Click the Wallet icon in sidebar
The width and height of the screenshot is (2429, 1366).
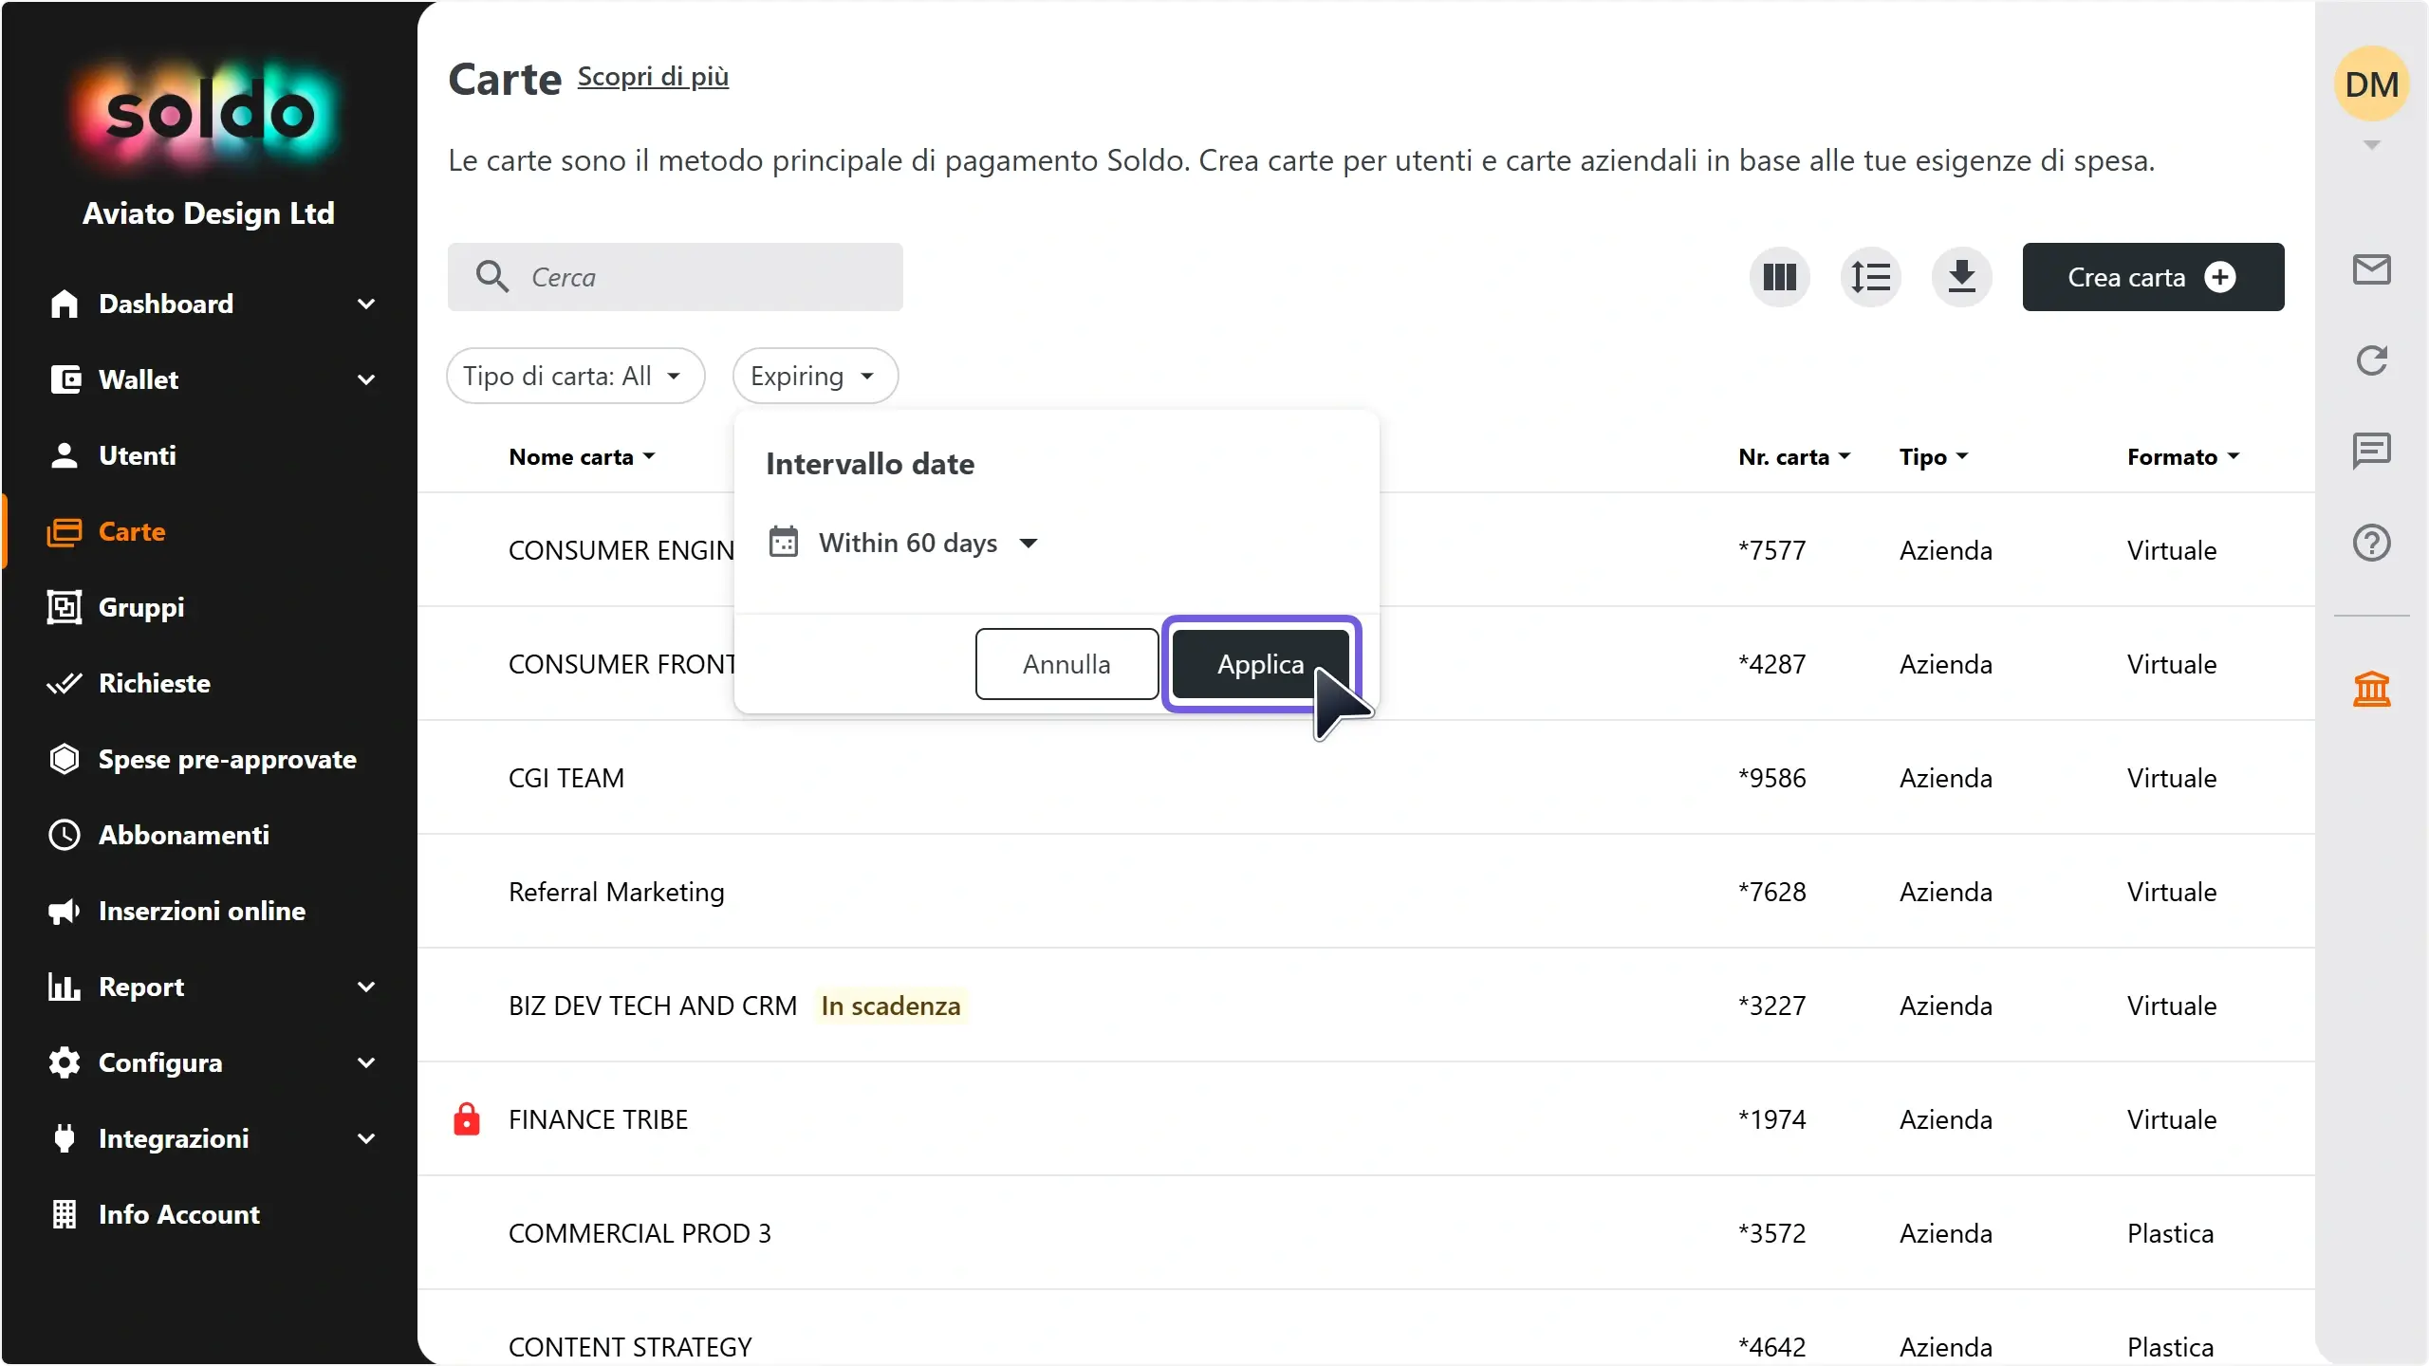[x=65, y=379]
